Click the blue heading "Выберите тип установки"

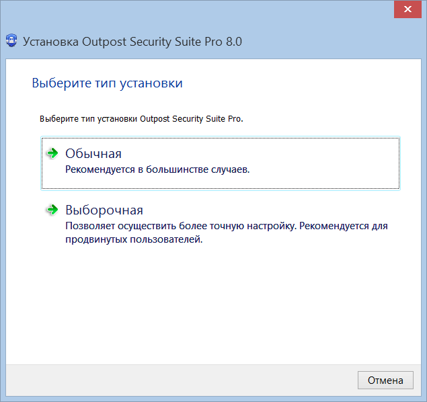tap(108, 83)
